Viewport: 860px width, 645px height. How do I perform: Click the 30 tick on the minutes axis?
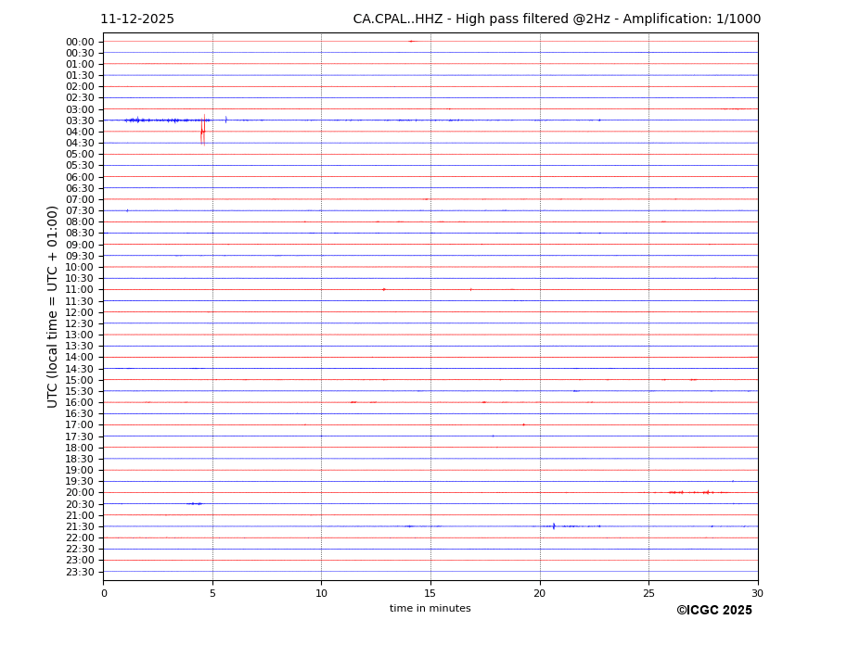(757, 593)
